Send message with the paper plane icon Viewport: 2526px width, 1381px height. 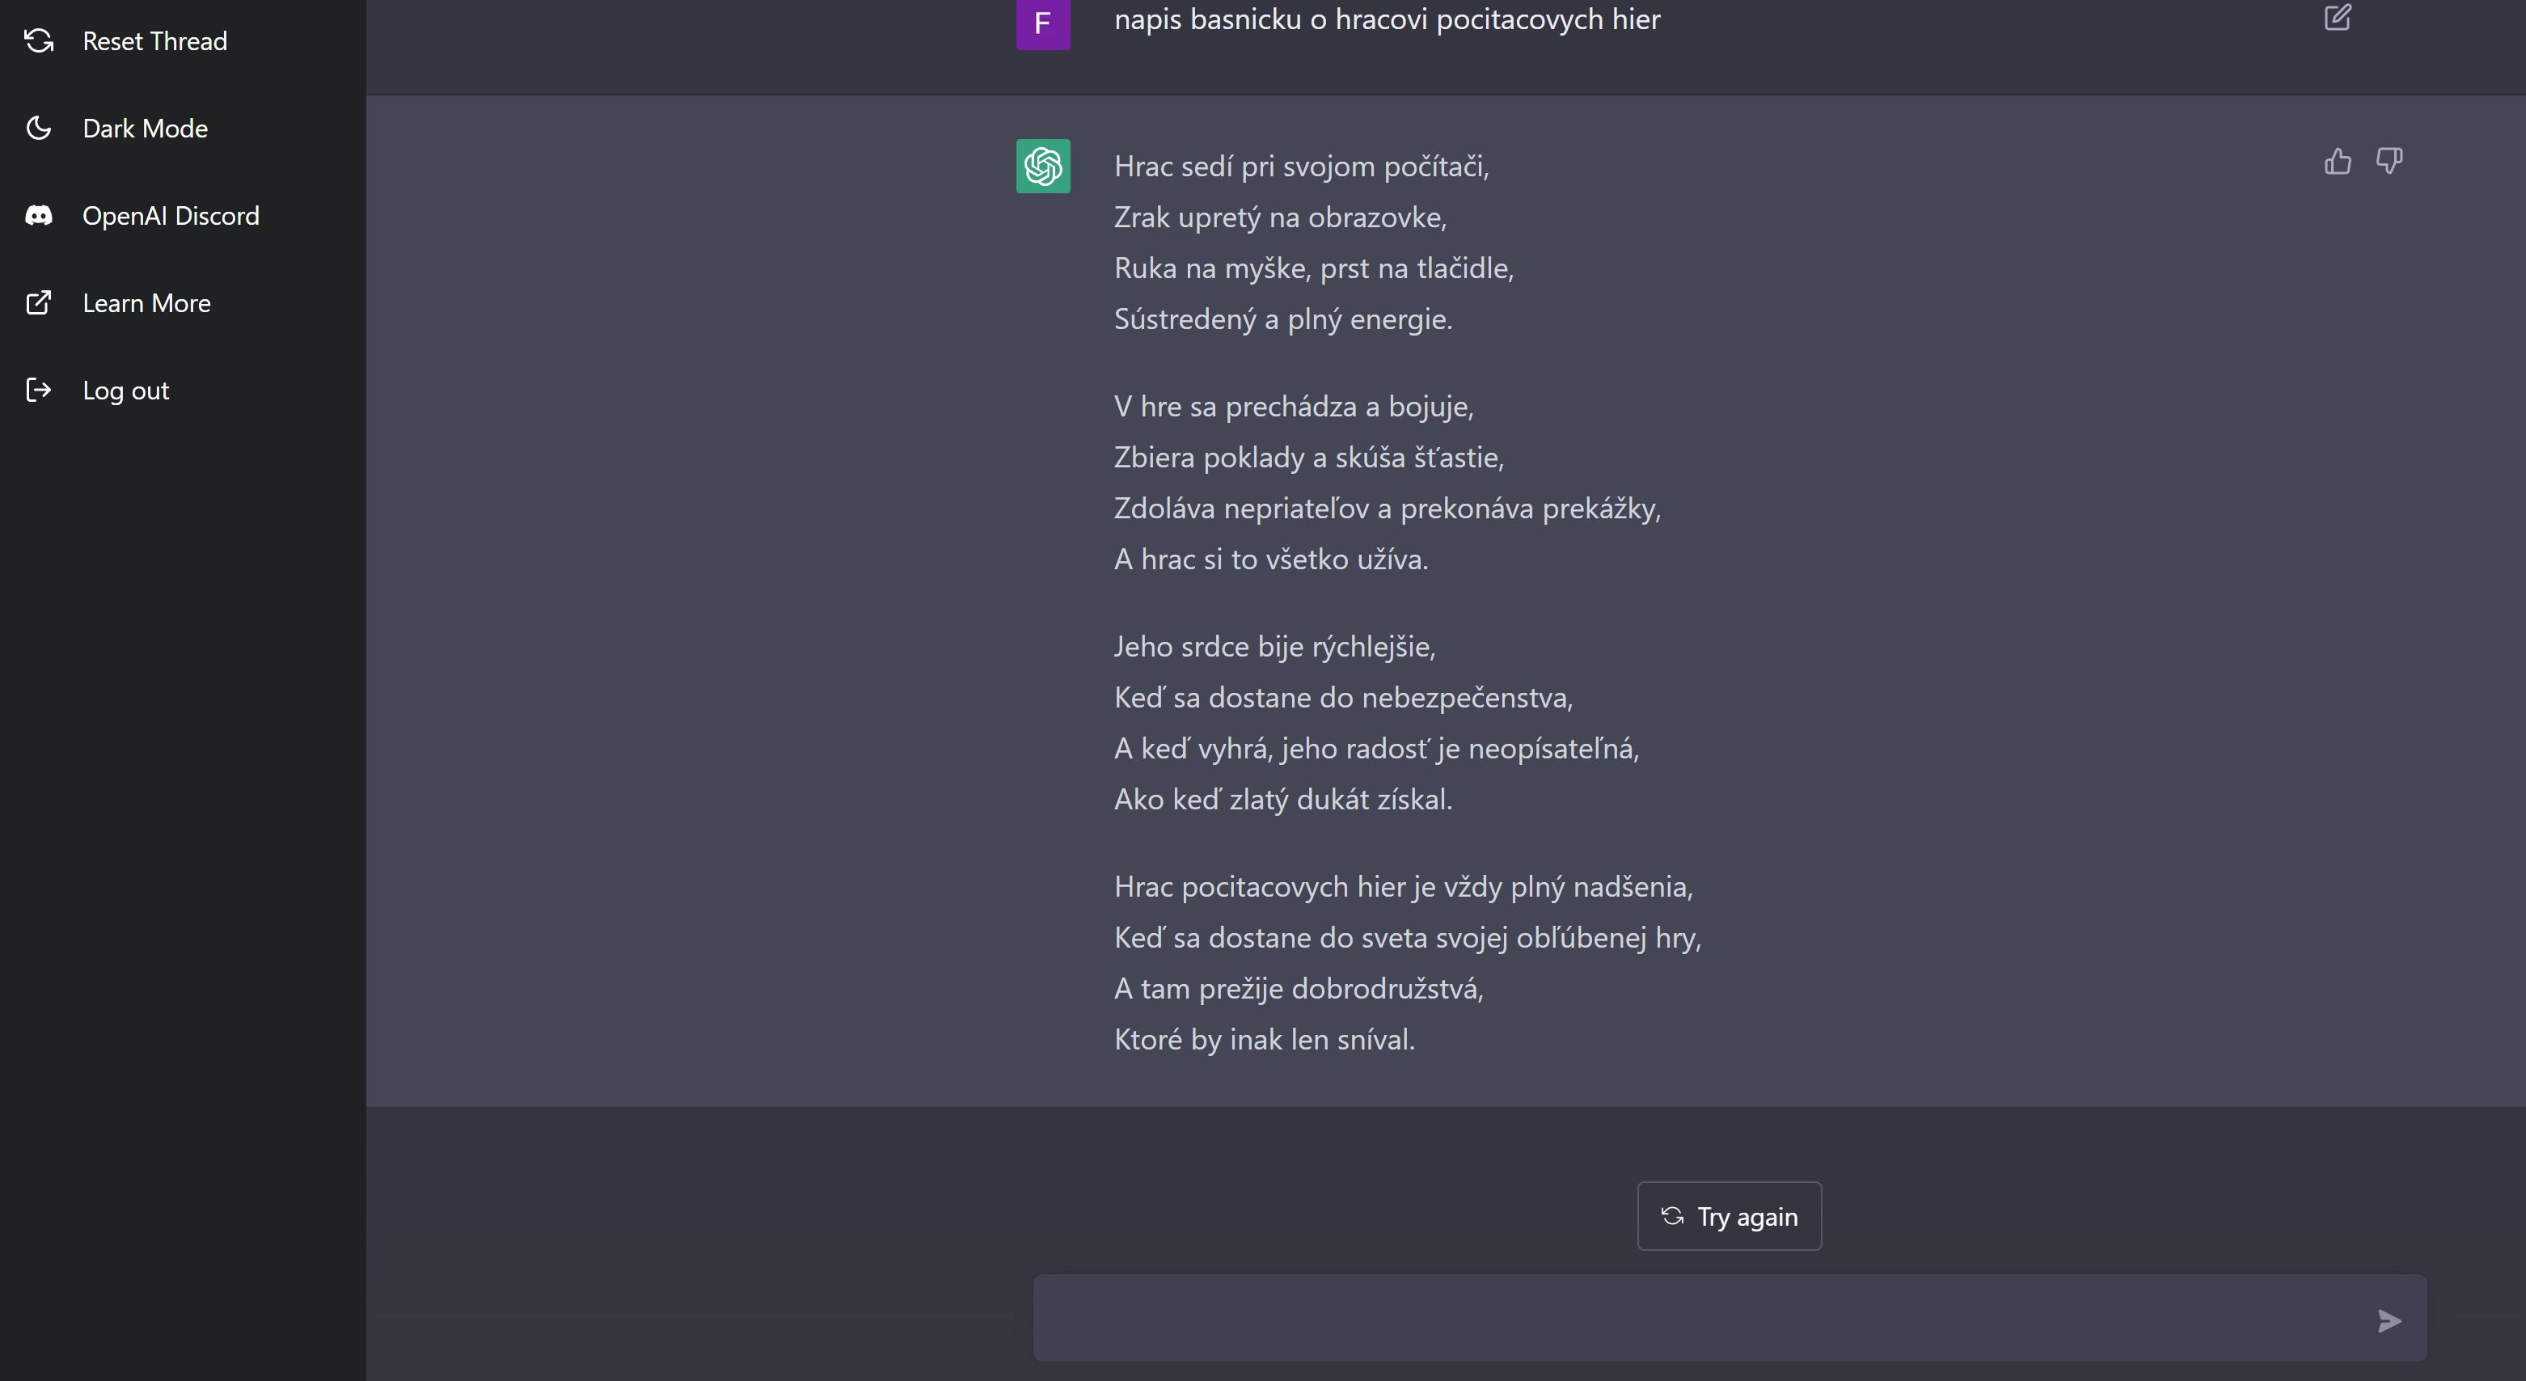pos(2389,1321)
